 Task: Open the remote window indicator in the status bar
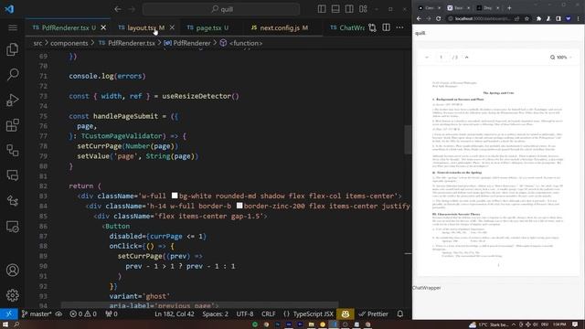pos(8,314)
